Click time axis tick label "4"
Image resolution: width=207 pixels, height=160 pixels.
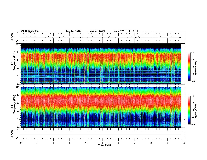pos(86,143)
